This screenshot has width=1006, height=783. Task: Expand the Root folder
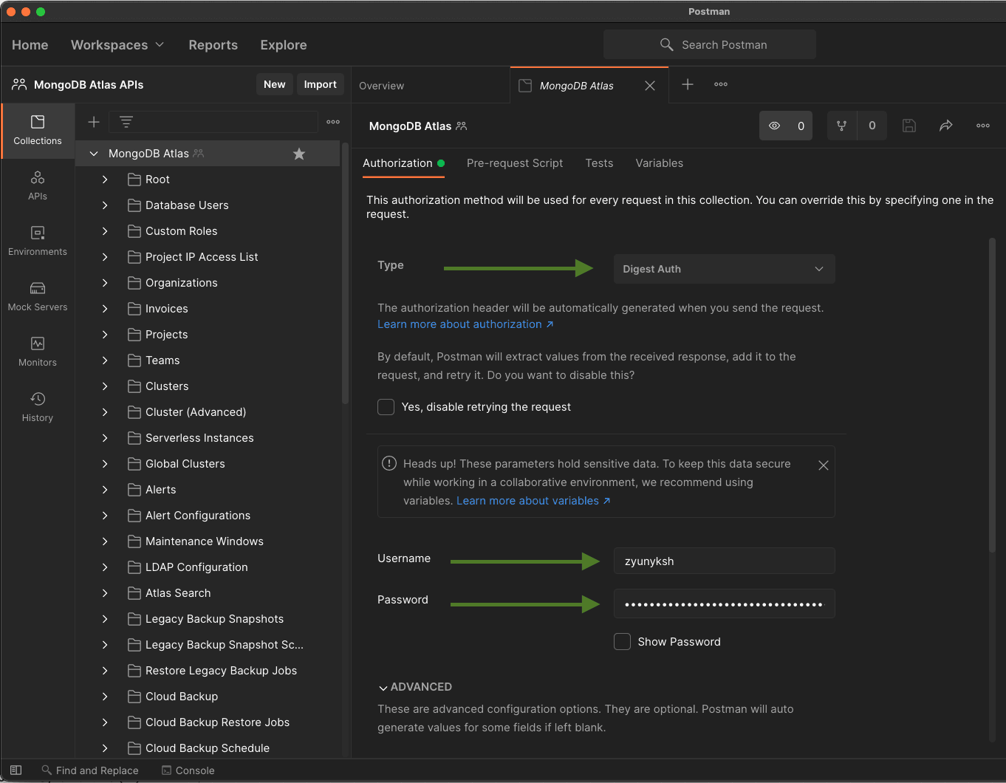pos(105,179)
